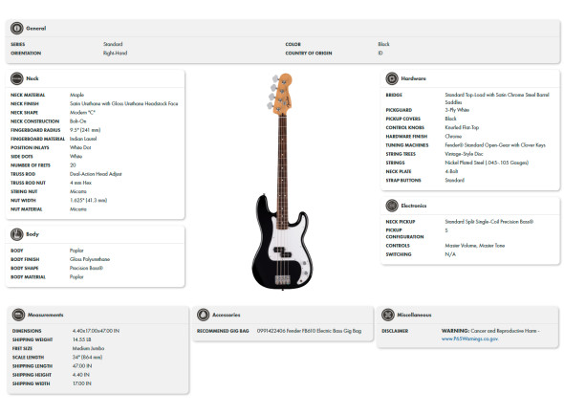Click the COUNTRY OF ORIGIN label
This screenshot has width=564, height=415.
[x=309, y=53]
